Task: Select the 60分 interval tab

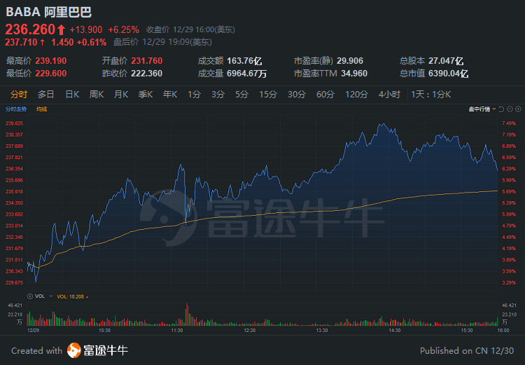Action: 325,95
